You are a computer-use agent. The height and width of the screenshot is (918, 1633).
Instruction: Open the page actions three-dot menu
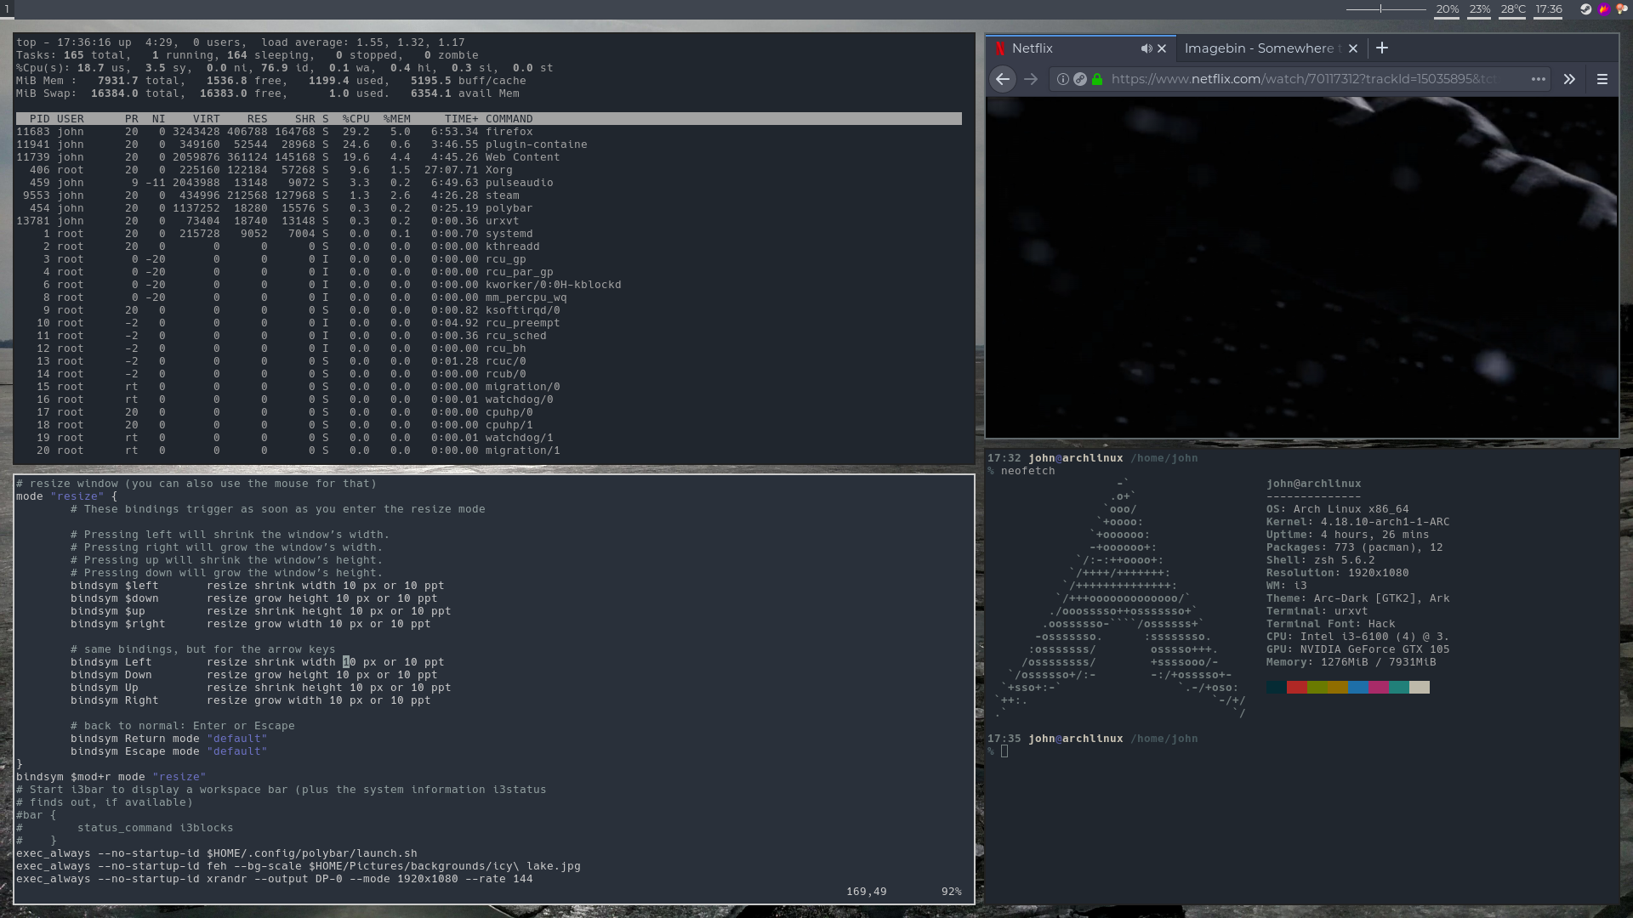(x=1539, y=79)
